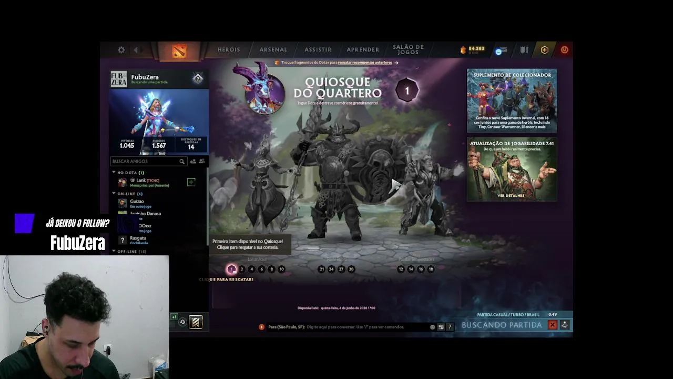The width and height of the screenshot is (673, 379).
Task: Select kiosk reward marker 2
Action: 242,269
